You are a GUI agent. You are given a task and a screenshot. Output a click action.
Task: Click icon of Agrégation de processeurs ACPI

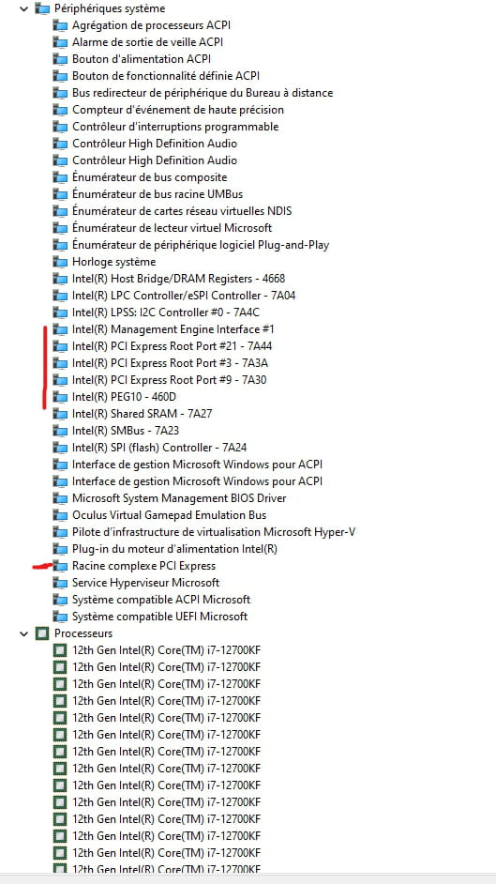click(x=60, y=25)
